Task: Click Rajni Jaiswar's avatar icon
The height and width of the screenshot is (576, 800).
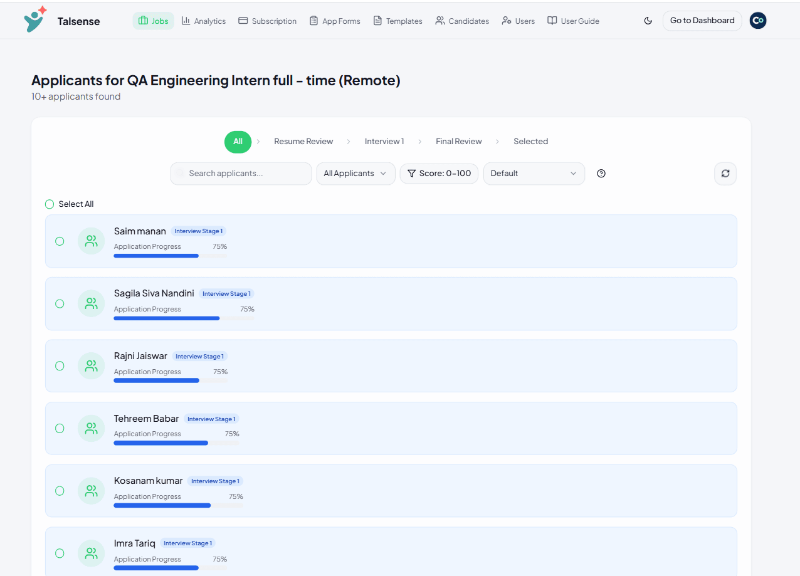Action: [92, 366]
